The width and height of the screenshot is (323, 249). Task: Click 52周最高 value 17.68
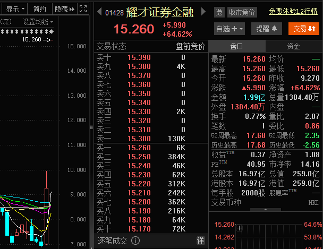pyautogui.click(x=256, y=135)
